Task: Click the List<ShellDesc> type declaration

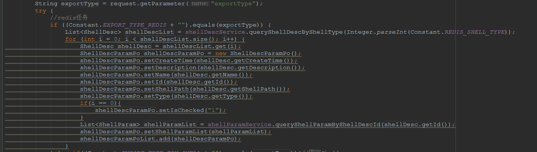Action: pos(93,32)
